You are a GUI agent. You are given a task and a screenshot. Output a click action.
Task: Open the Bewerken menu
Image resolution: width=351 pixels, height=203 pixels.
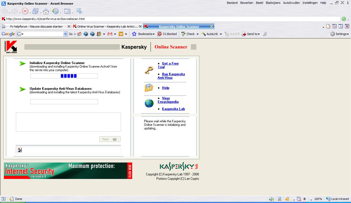pyautogui.click(x=247, y=3)
